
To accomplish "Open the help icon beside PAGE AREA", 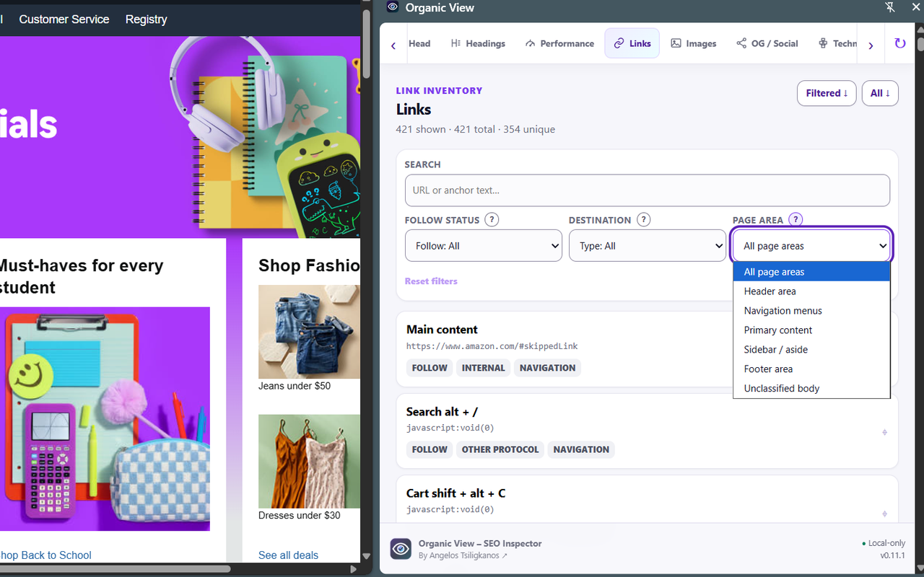I will (x=796, y=219).
